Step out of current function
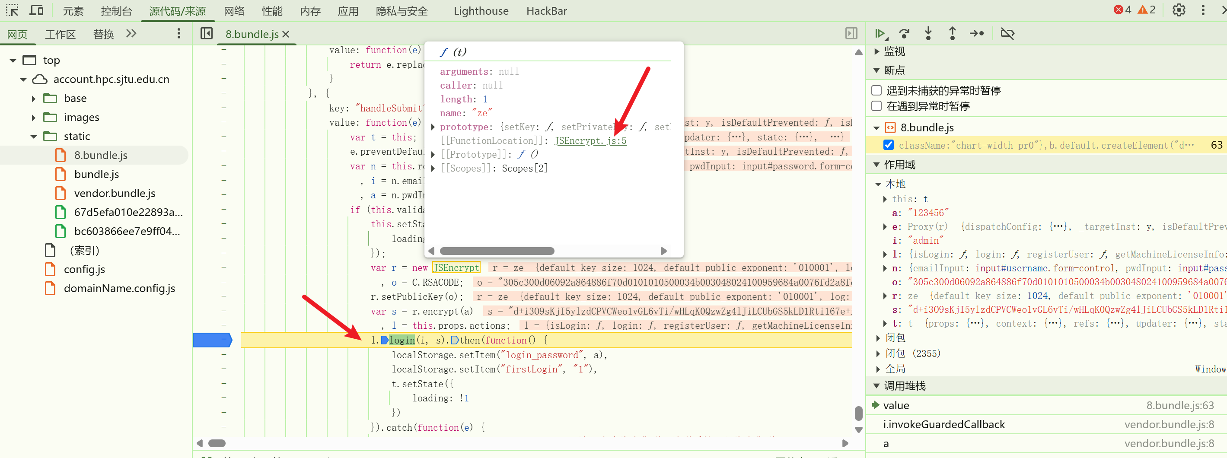 (952, 34)
